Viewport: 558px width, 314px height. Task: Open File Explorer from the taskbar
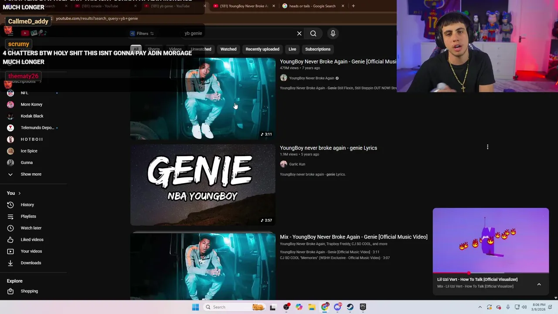pos(312,307)
